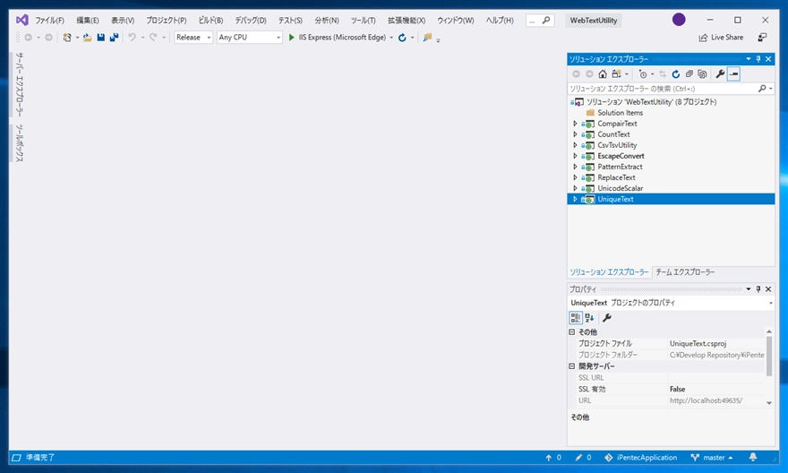This screenshot has width=788, height=473.
Task: Open IIS Express browser target dropdown arrow
Action: point(391,38)
